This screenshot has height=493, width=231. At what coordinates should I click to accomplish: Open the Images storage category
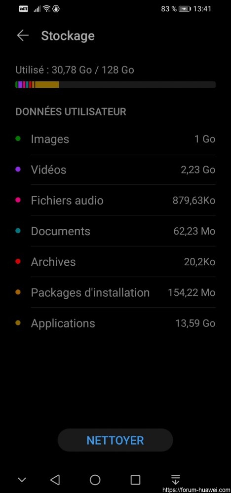click(x=115, y=139)
